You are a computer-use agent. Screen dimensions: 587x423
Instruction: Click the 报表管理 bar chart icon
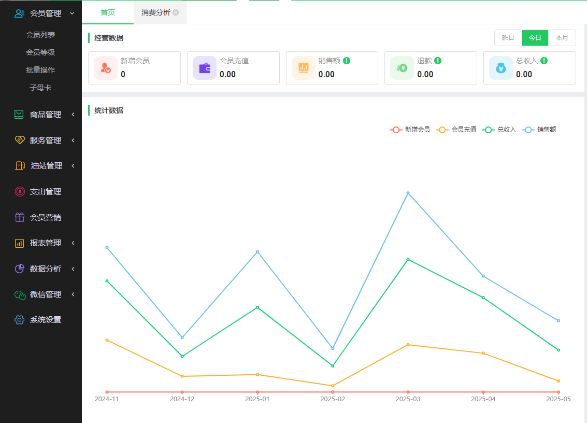[x=20, y=243]
